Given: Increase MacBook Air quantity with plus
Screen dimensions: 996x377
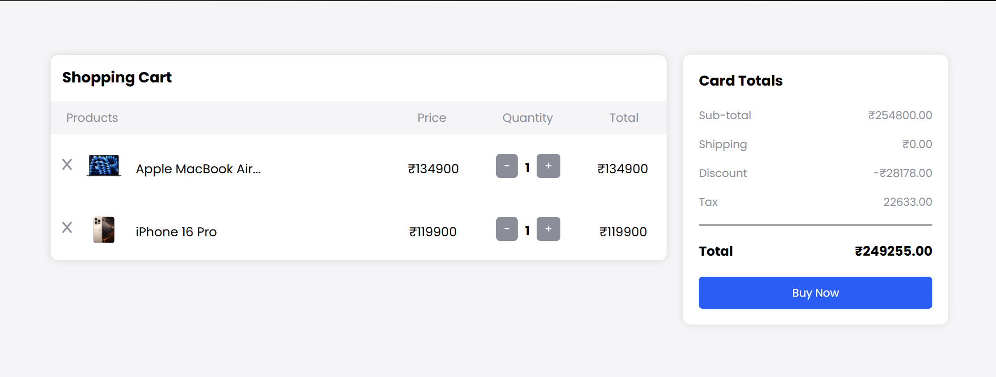Looking at the screenshot, I should click(x=548, y=166).
